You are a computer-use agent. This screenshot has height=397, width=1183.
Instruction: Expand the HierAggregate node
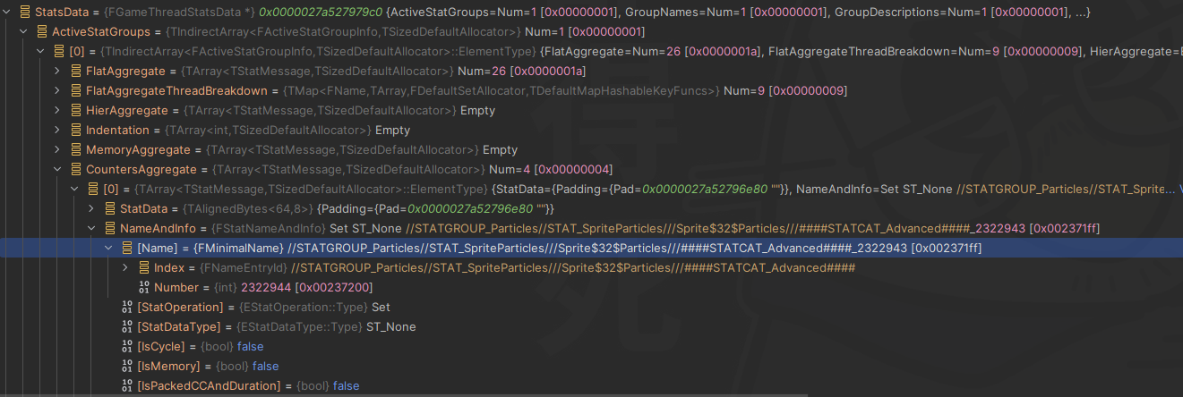pos(58,111)
